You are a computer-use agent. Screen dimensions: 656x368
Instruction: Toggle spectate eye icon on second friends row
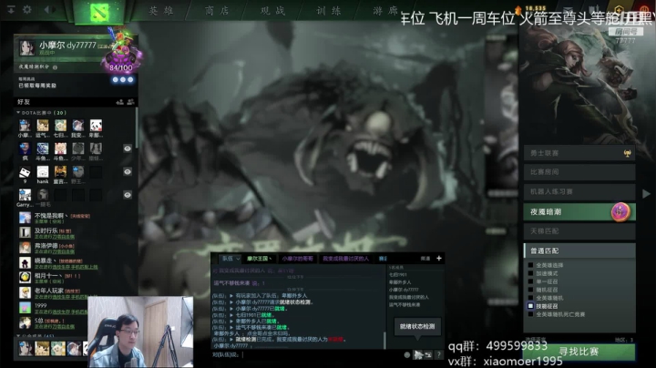[x=128, y=148]
